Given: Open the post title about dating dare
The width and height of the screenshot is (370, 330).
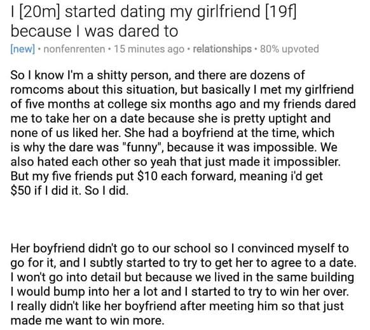Looking at the screenshot, I should (153, 21).
